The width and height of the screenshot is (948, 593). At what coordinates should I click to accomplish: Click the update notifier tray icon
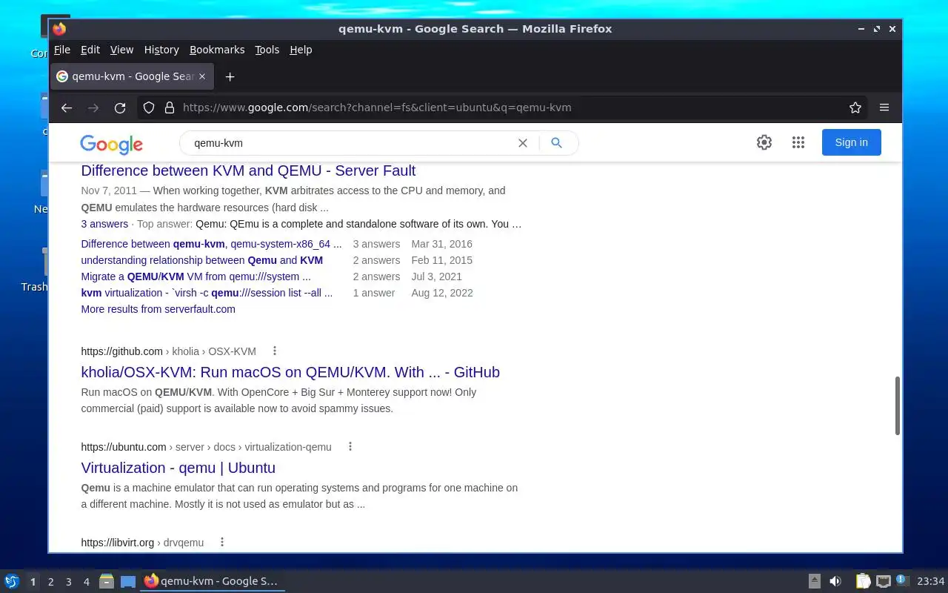coord(901,580)
